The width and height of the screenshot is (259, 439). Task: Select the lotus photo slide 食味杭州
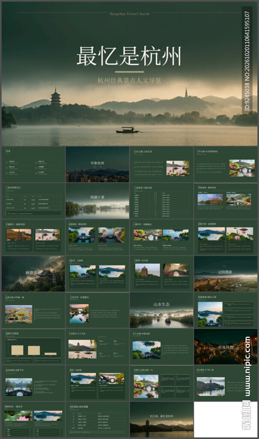(33, 419)
